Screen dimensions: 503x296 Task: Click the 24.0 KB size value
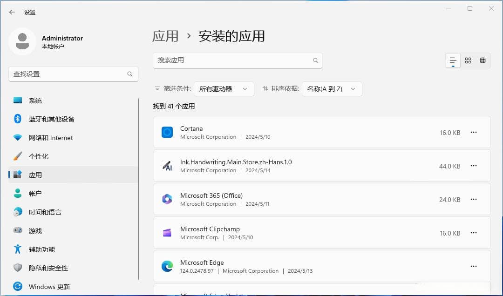click(450, 200)
